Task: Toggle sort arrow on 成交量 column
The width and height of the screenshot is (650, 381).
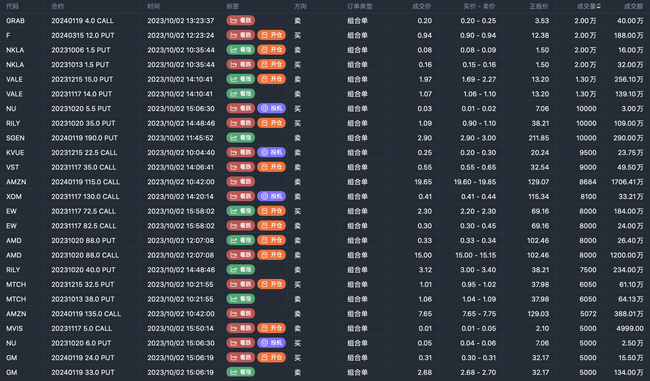Action: pyautogui.click(x=598, y=6)
